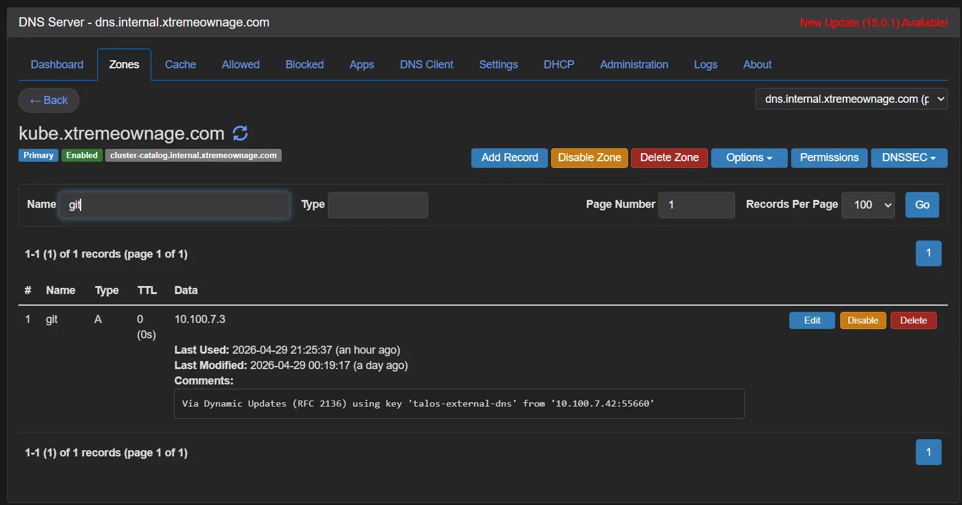Expand the Options dropdown menu
Screen dimensions: 962x505
(749, 157)
